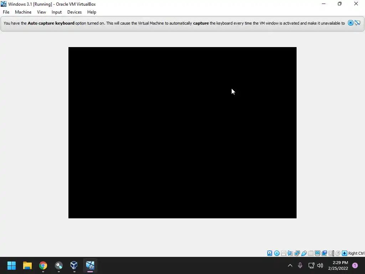Click the microphone tray icon
This screenshot has height=274, width=365.
(300, 265)
